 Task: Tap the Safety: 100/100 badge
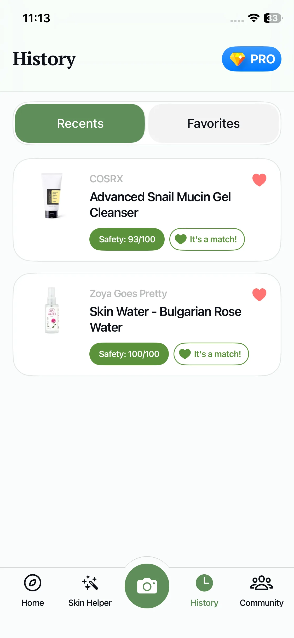point(129,354)
